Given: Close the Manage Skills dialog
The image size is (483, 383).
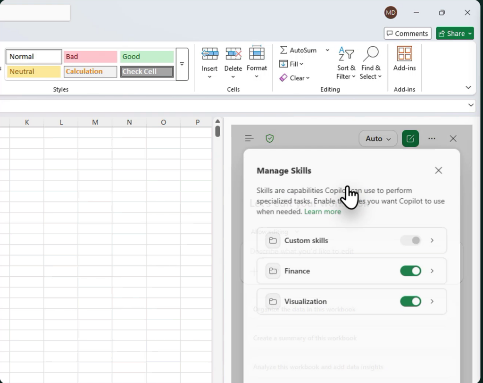Looking at the screenshot, I should (x=438, y=170).
